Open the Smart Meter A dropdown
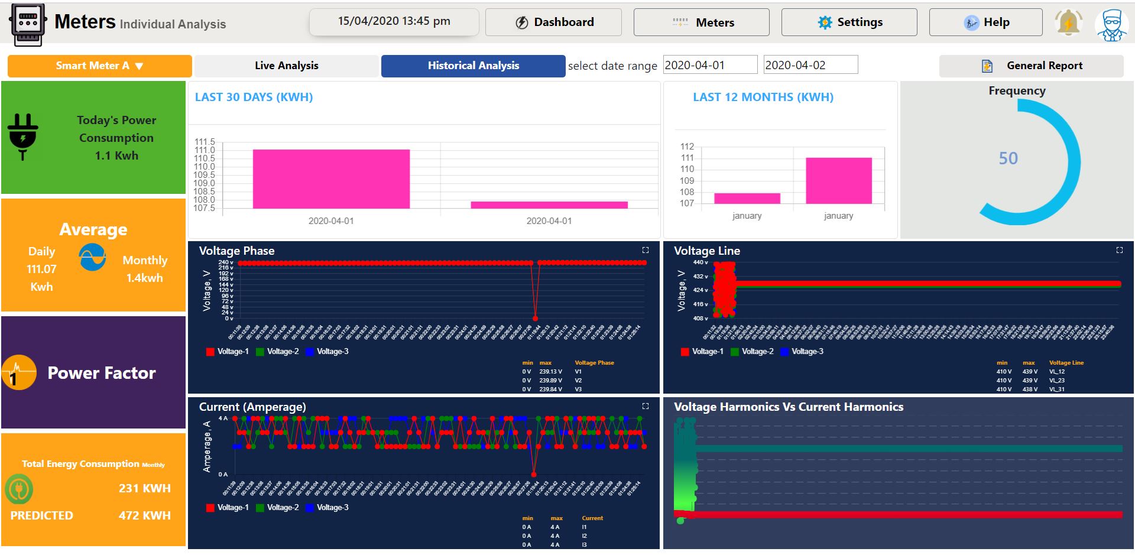Image resolution: width=1135 pixels, height=555 pixels. pos(99,66)
